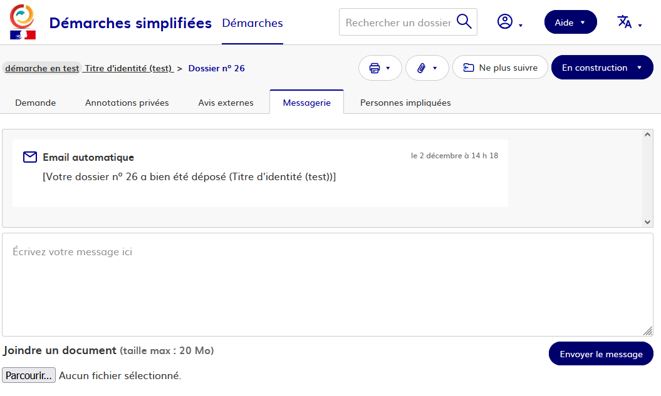
Task: Click the Email automatique envelope icon
Action: click(30, 157)
